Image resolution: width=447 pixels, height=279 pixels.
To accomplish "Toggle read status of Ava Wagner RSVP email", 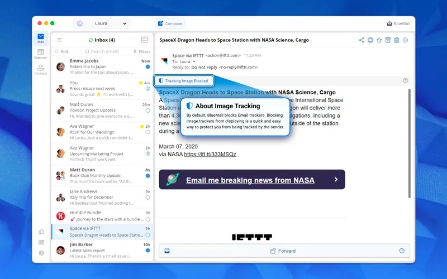I will 148,132.
